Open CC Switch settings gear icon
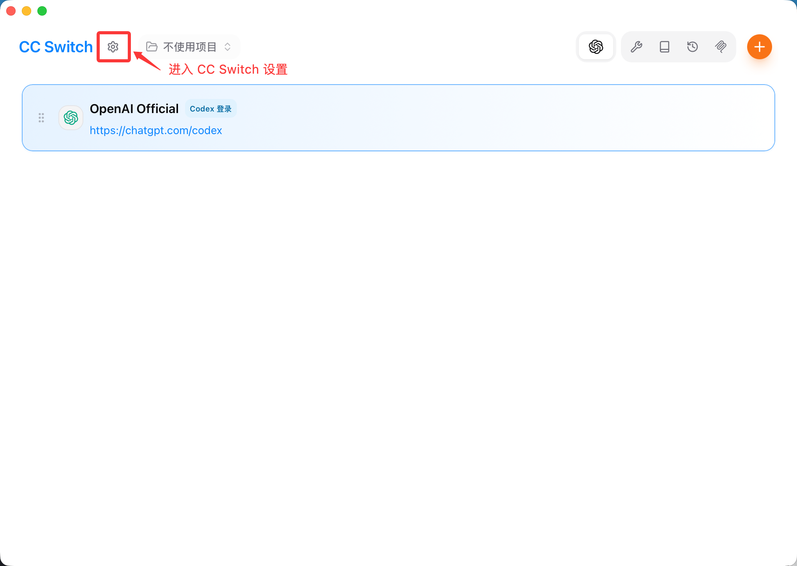797x566 pixels. [x=113, y=47]
